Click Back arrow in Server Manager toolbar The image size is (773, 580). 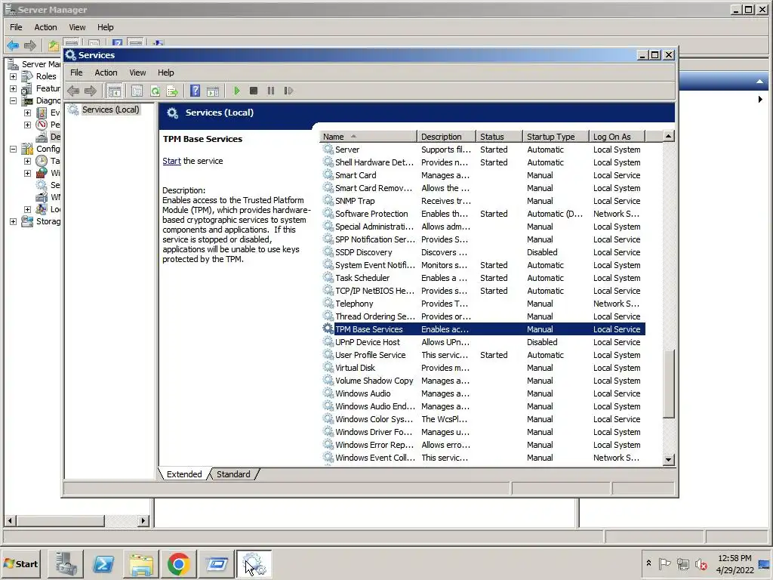[13, 45]
